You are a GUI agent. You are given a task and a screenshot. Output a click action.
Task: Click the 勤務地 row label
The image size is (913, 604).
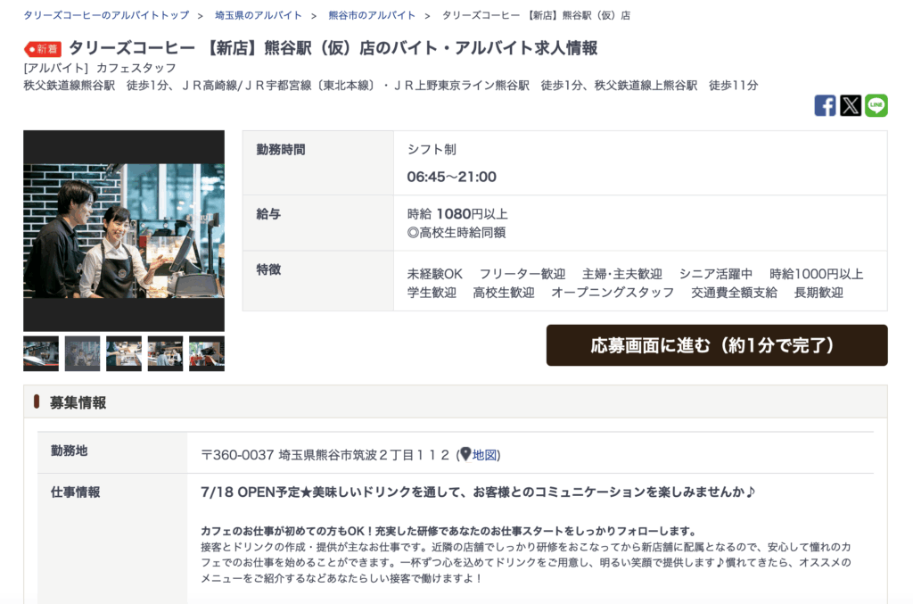pyautogui.click(x=69, y=451)
